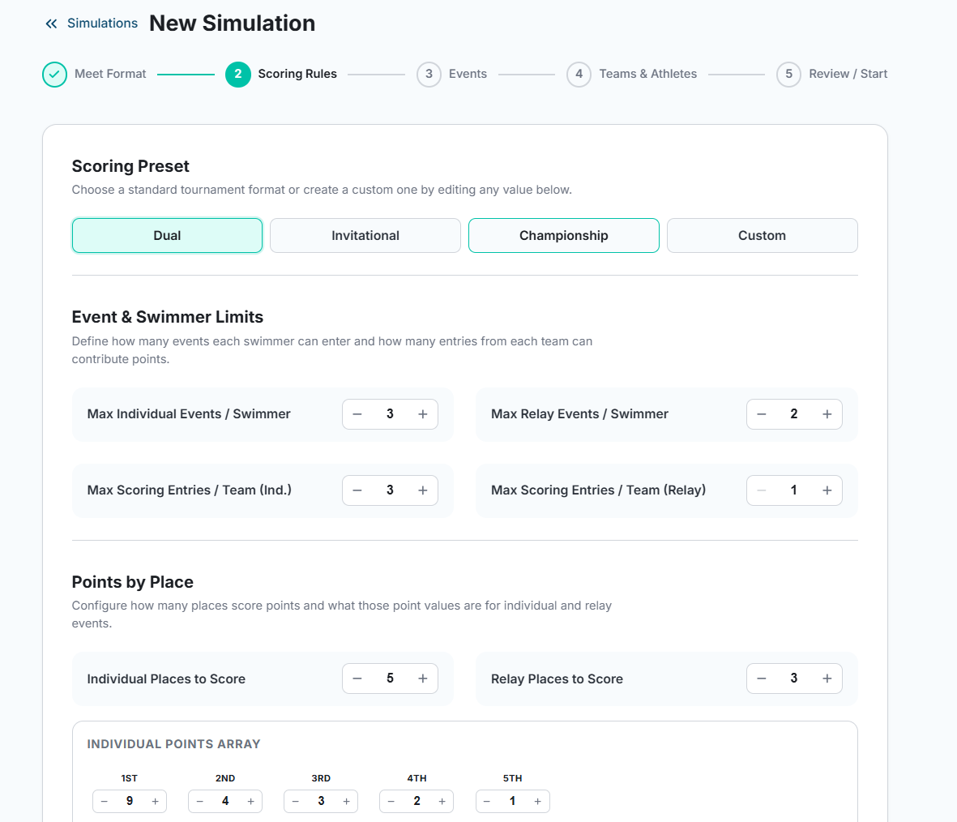Raise Max Scoring Entries / Team (Relay)
The height and width of the screenshot is (822, 957).
pyautogui.click(x=827, y=490)
